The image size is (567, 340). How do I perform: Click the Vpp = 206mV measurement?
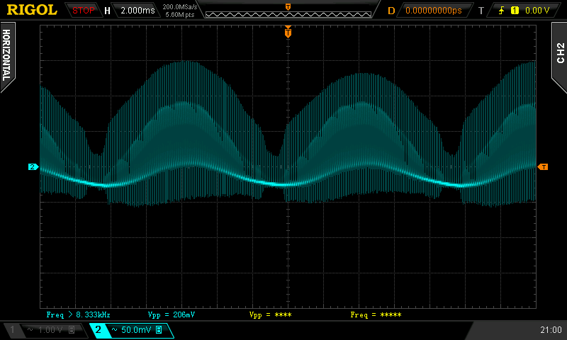171,314
